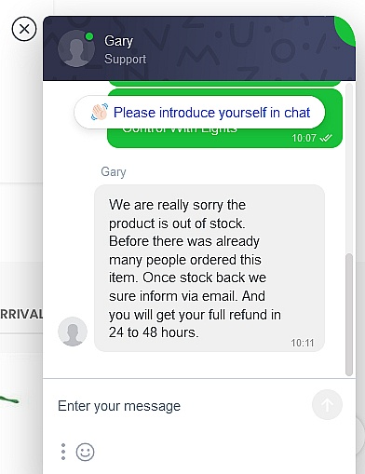Click "Please introduce yourself in chat" banner

(x=199, y=112)
